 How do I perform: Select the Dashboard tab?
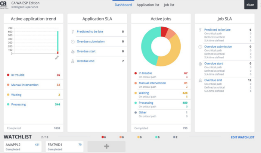[x=123, y=5]
